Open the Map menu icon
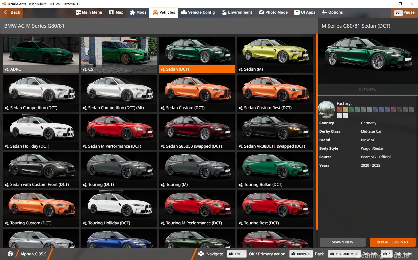The width and height of the screenshot is (418, 260). click(x=111, y=12)
